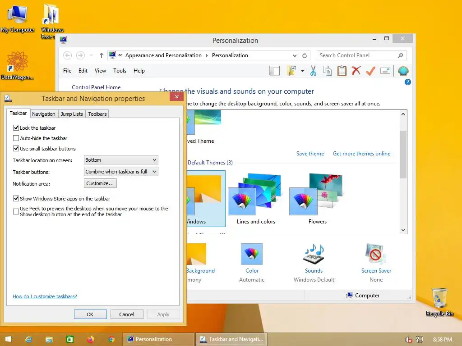Screen dimensions: 462x346
Task: Click the blue shell icon in toolbar
Action: [x=403, y=71]
